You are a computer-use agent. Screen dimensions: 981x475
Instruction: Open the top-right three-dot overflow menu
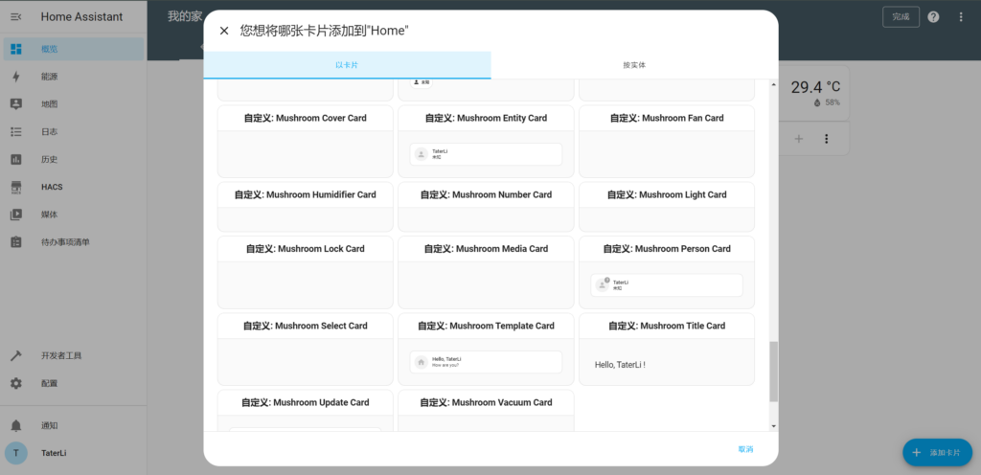click(x=961, y=17)
